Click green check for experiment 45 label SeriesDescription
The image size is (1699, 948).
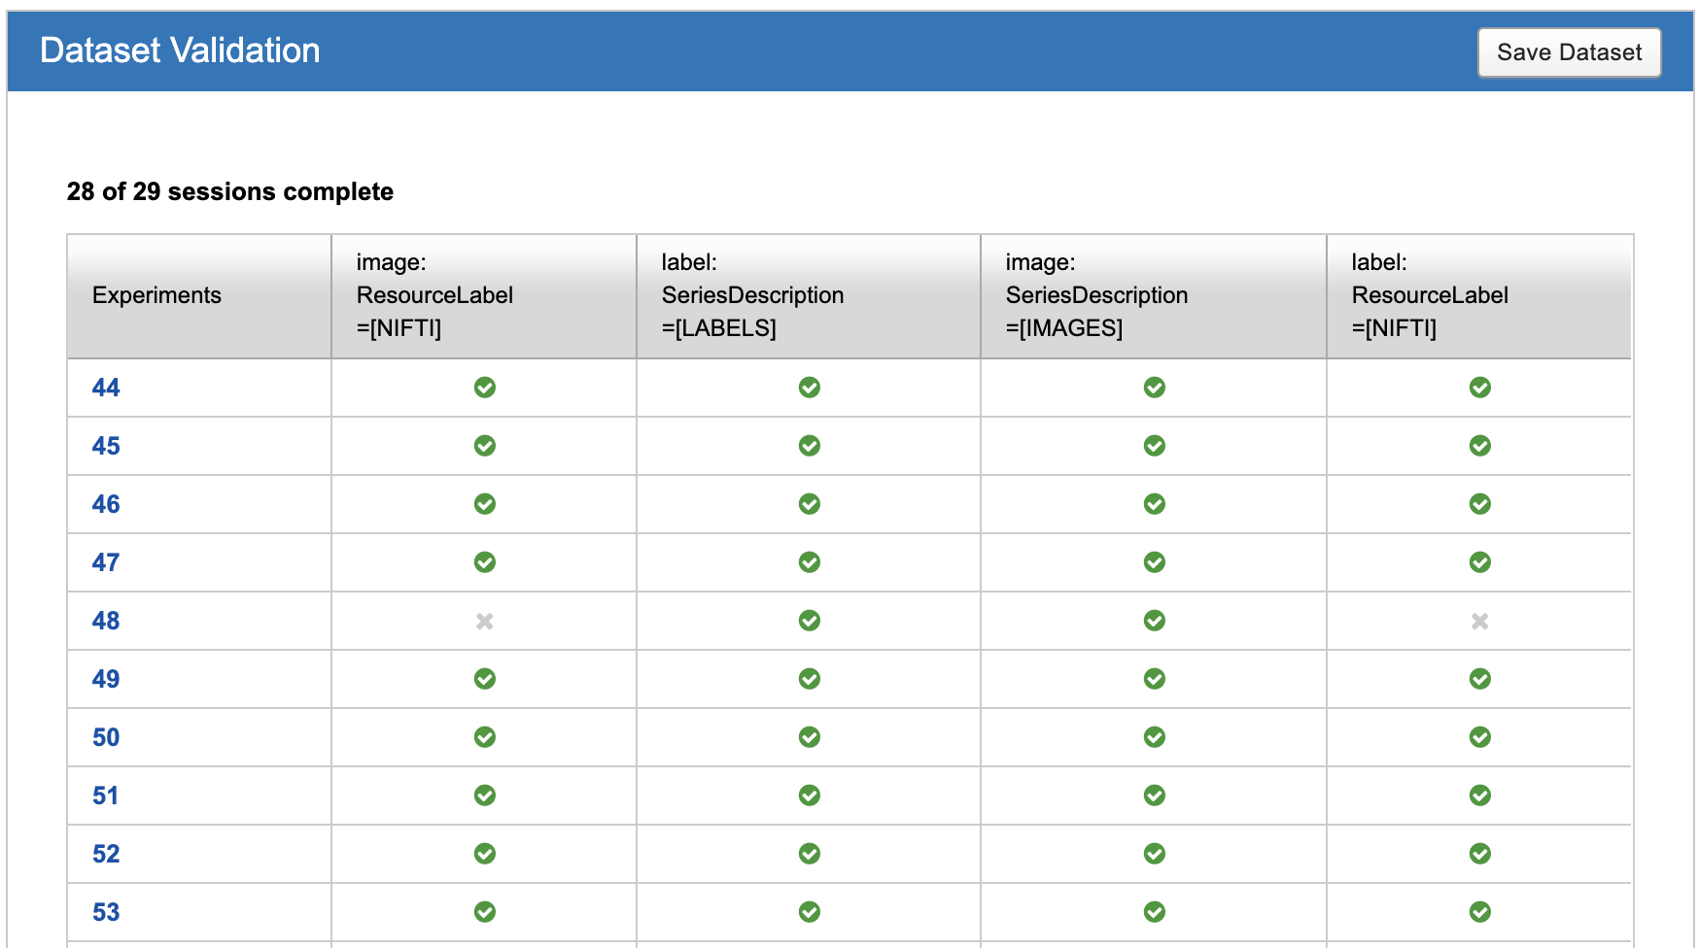coord(809,446)
